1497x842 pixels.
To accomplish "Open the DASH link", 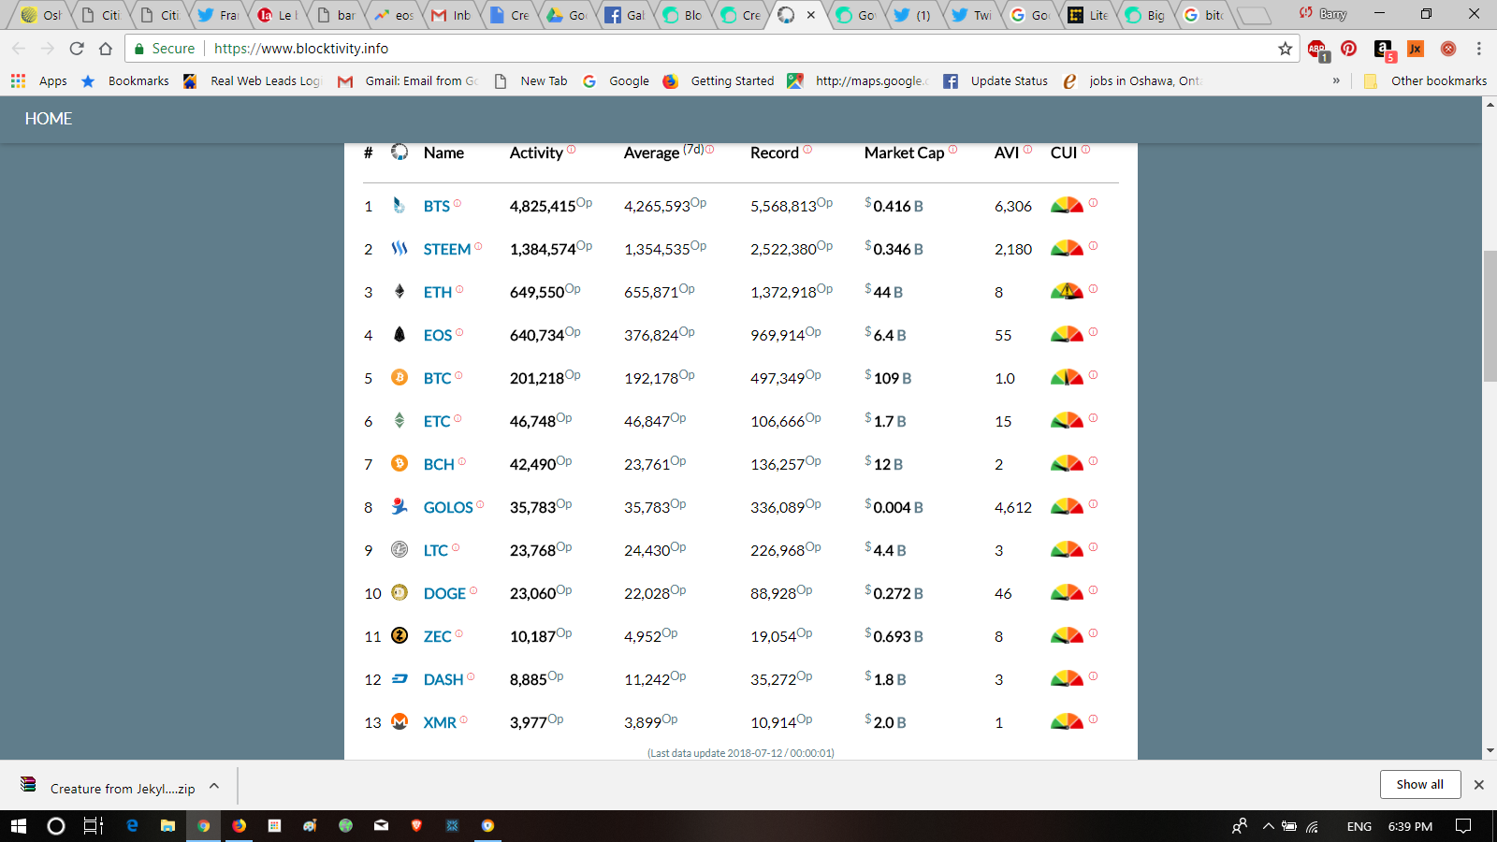I will coord(443,679).
